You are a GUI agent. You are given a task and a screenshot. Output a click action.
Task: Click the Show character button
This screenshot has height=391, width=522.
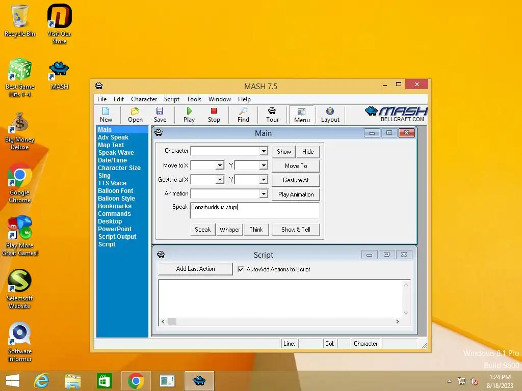click(283, 152)
